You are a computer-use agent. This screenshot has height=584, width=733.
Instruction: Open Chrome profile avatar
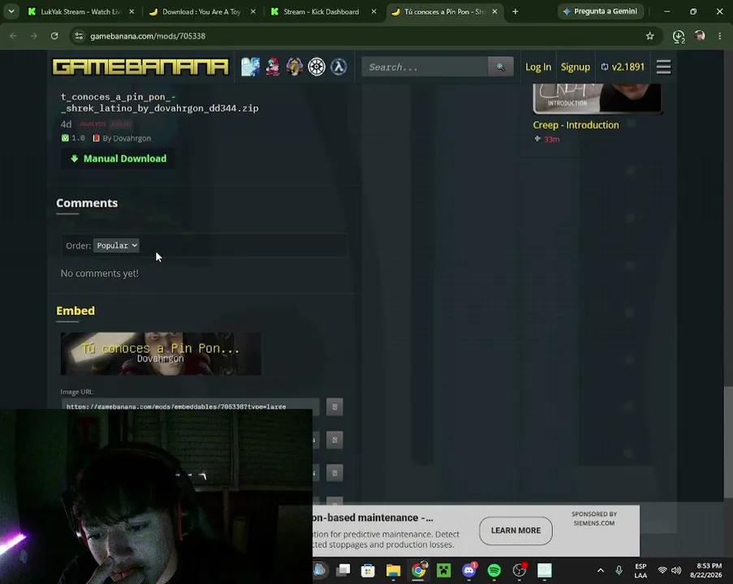click(700, 36)
